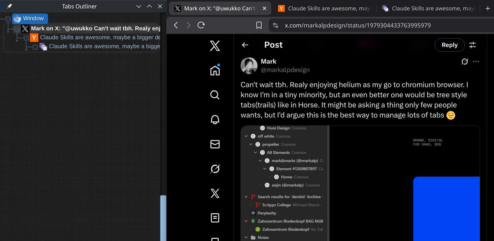This screenshot has height=241, width=494.
Task: Open the @markalpdesign handle link
Action: click(285, 70)
